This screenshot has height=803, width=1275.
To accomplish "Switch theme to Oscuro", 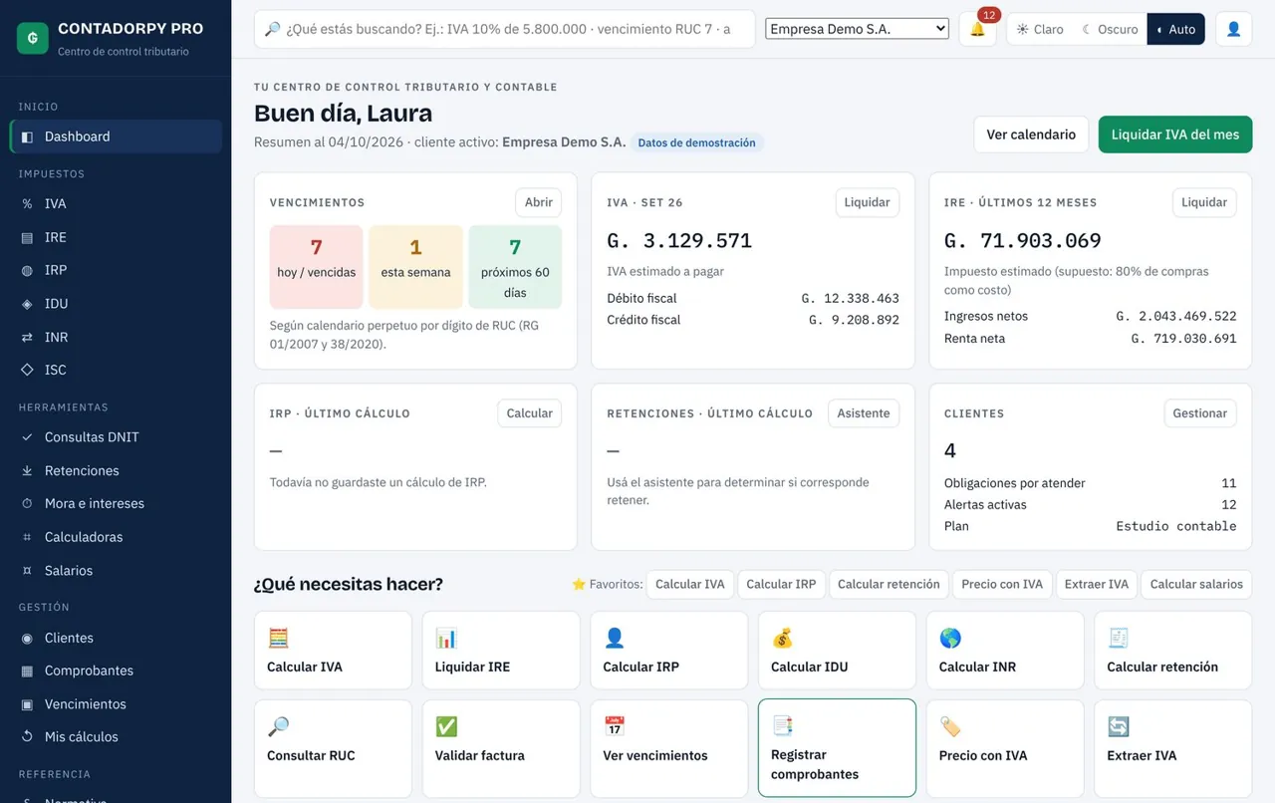I will [x=1110, y=29].
